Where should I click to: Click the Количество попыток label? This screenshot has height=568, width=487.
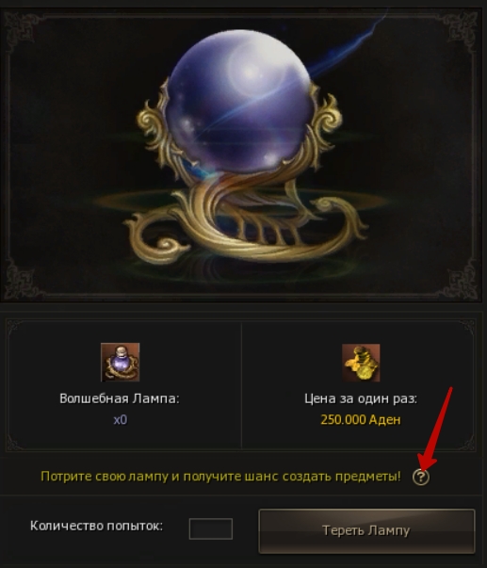tap(96, 526)
